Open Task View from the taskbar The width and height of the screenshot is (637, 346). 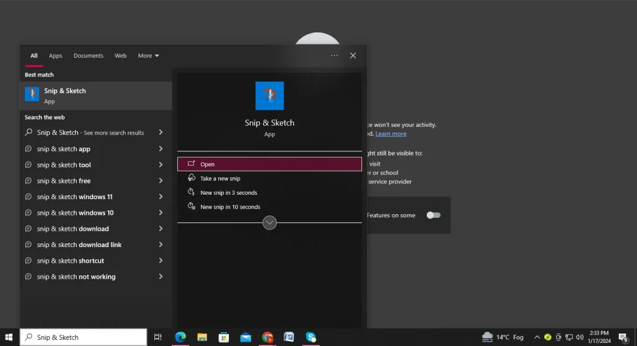[x=157, y=337]
